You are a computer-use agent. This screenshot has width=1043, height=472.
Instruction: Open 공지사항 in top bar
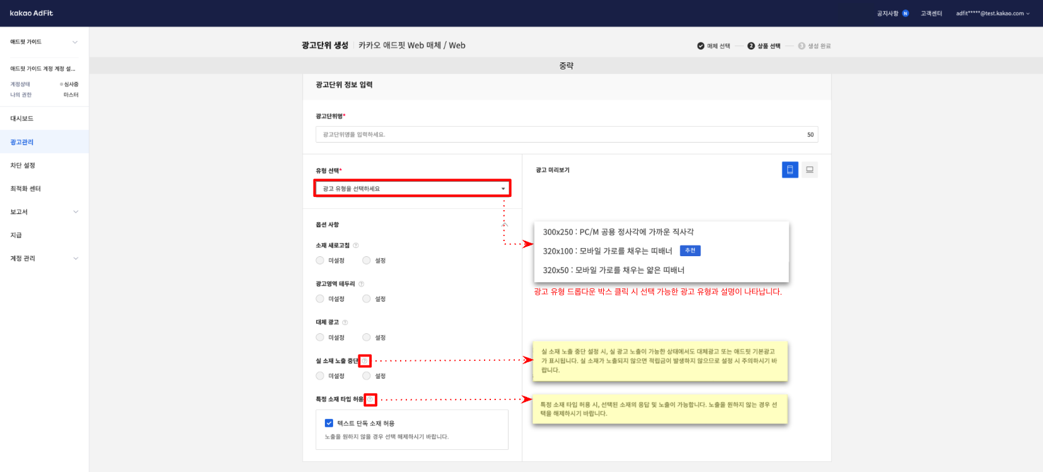tap(888, 13)
